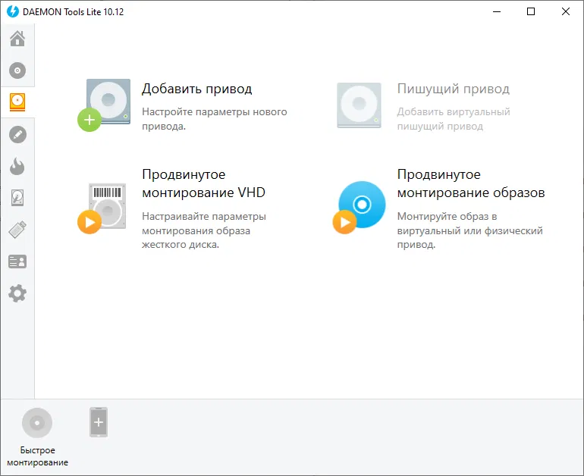Viewport: 584px width, 476px height.
Task: Click the blue disc image mount icon
Action: click(360, 207)
